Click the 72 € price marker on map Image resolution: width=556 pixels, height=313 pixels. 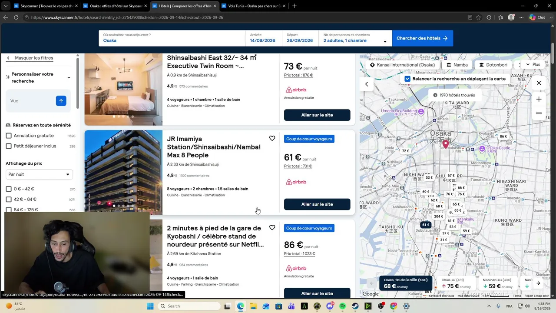(x=405, y=151)
